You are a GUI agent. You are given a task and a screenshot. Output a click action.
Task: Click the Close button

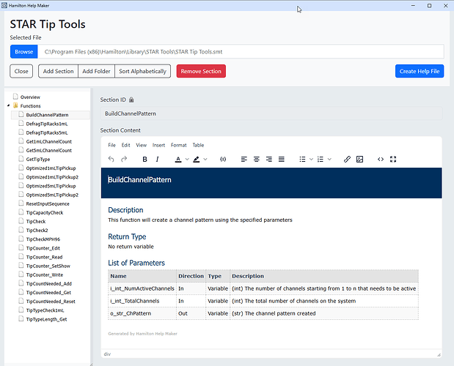coord(21,71)
